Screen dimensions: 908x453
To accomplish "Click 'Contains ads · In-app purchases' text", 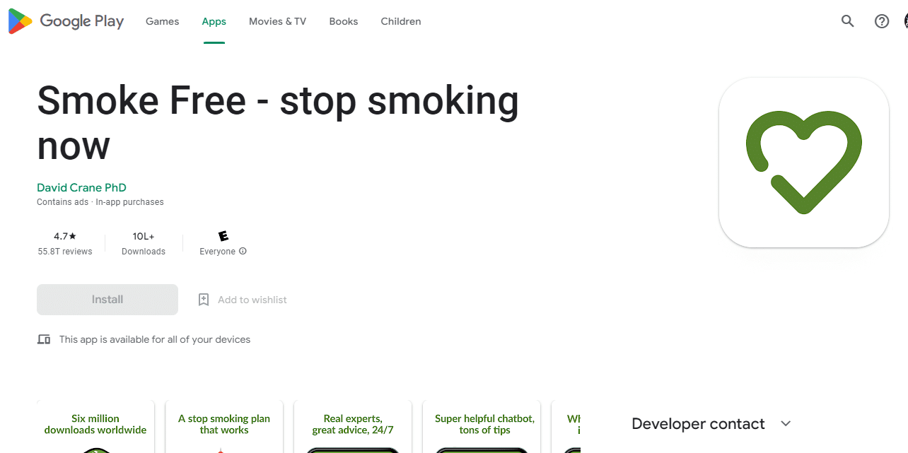I will (x=100, y=202).
